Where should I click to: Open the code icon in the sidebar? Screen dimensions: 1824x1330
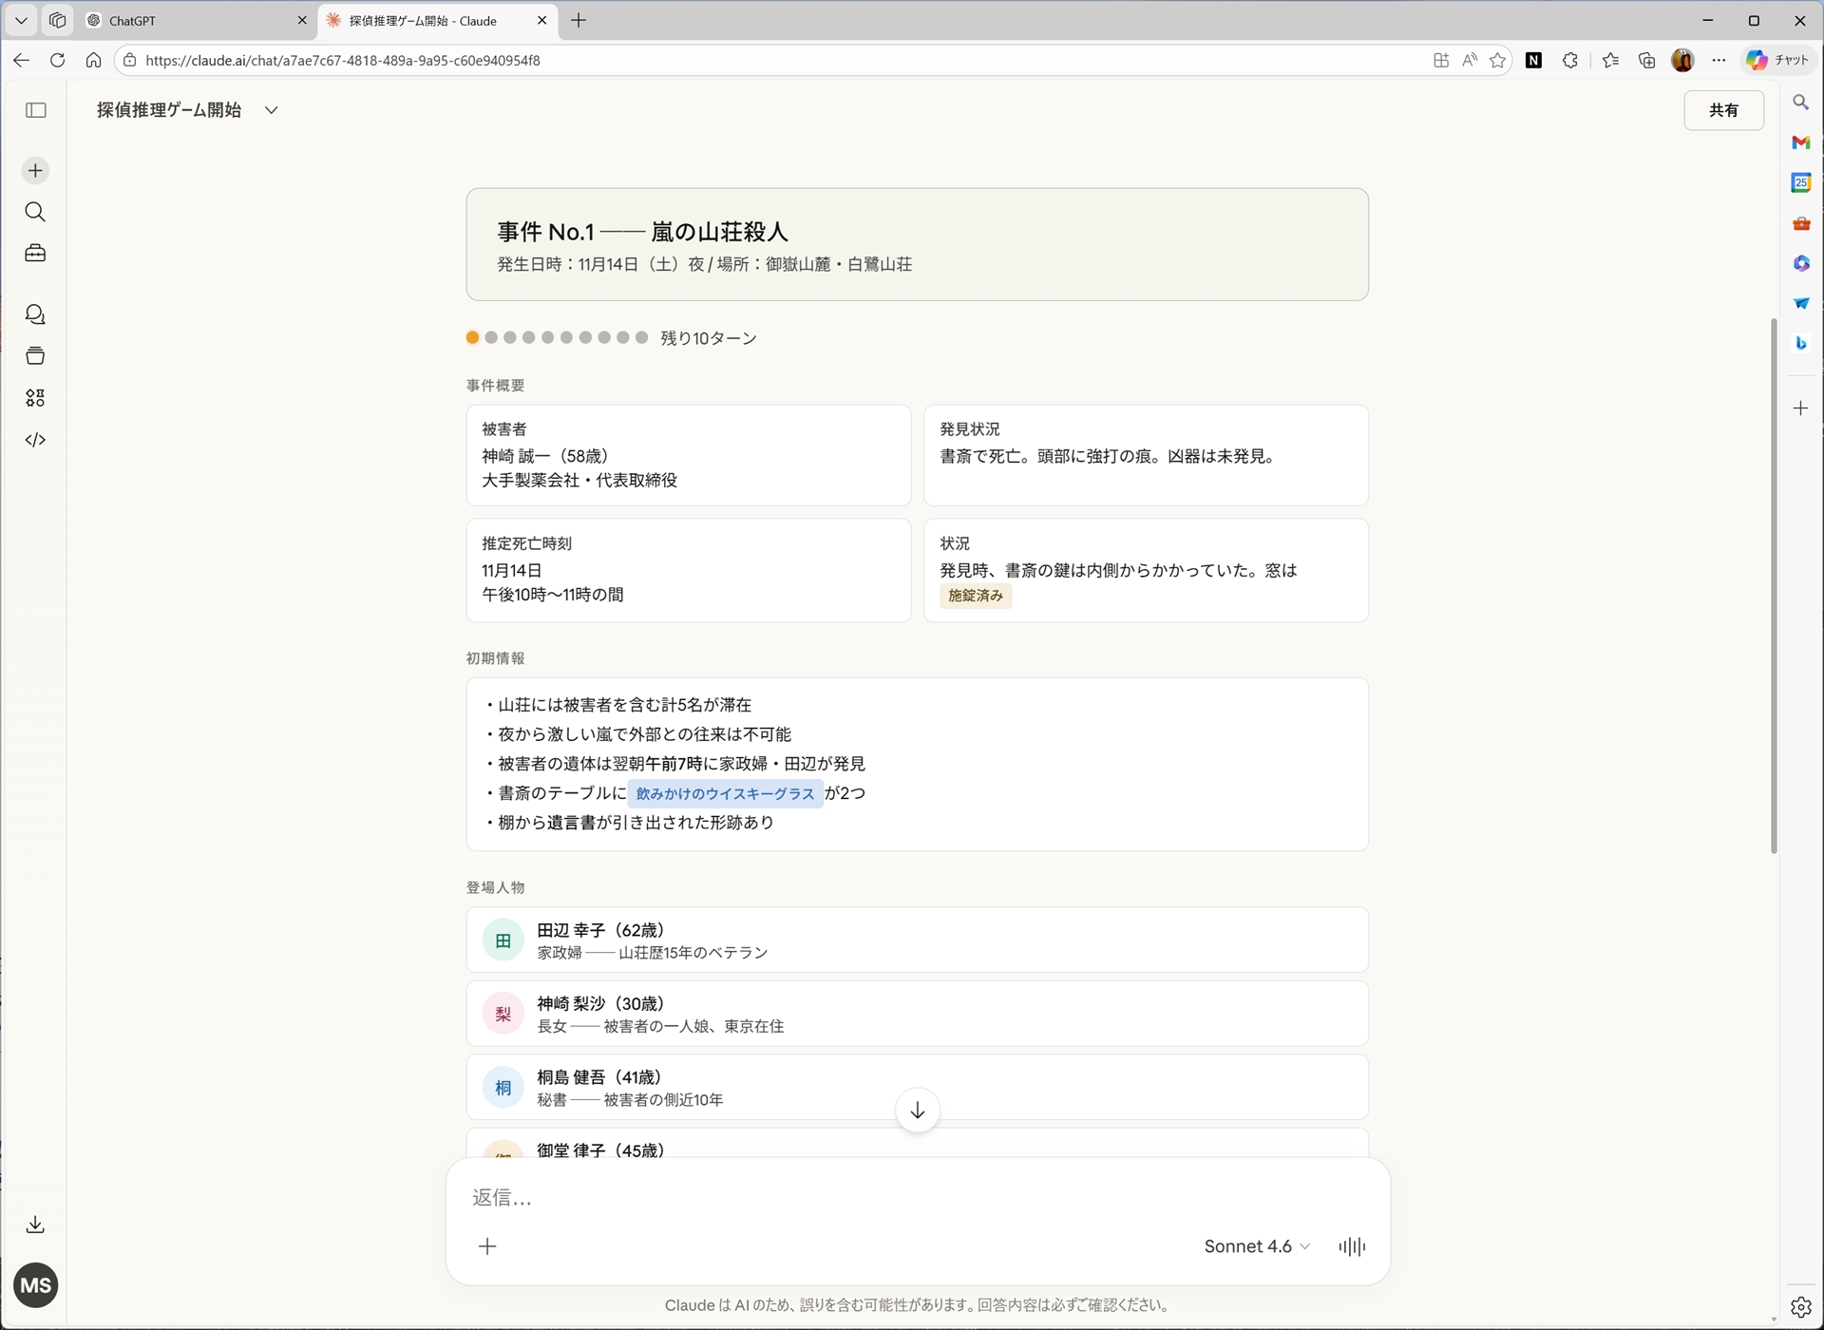[x=35, y=439]
